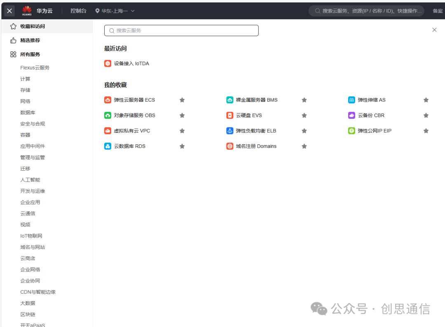The height and width of the screenshot is (327, 445).
Task: Remove EIP from favorites via star
Action: (426, 131)
